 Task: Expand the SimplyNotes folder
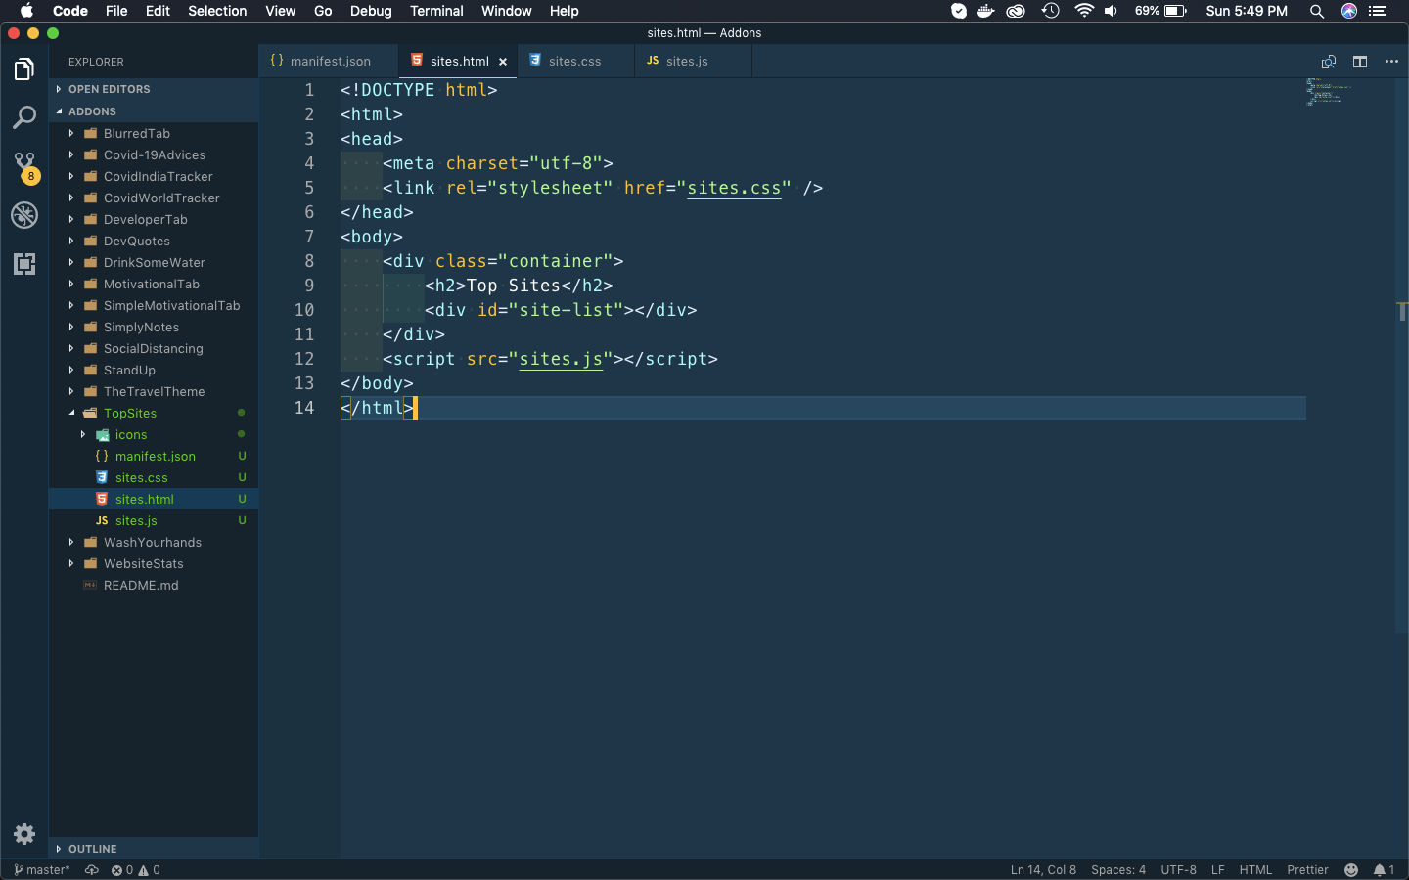point(154,327)
